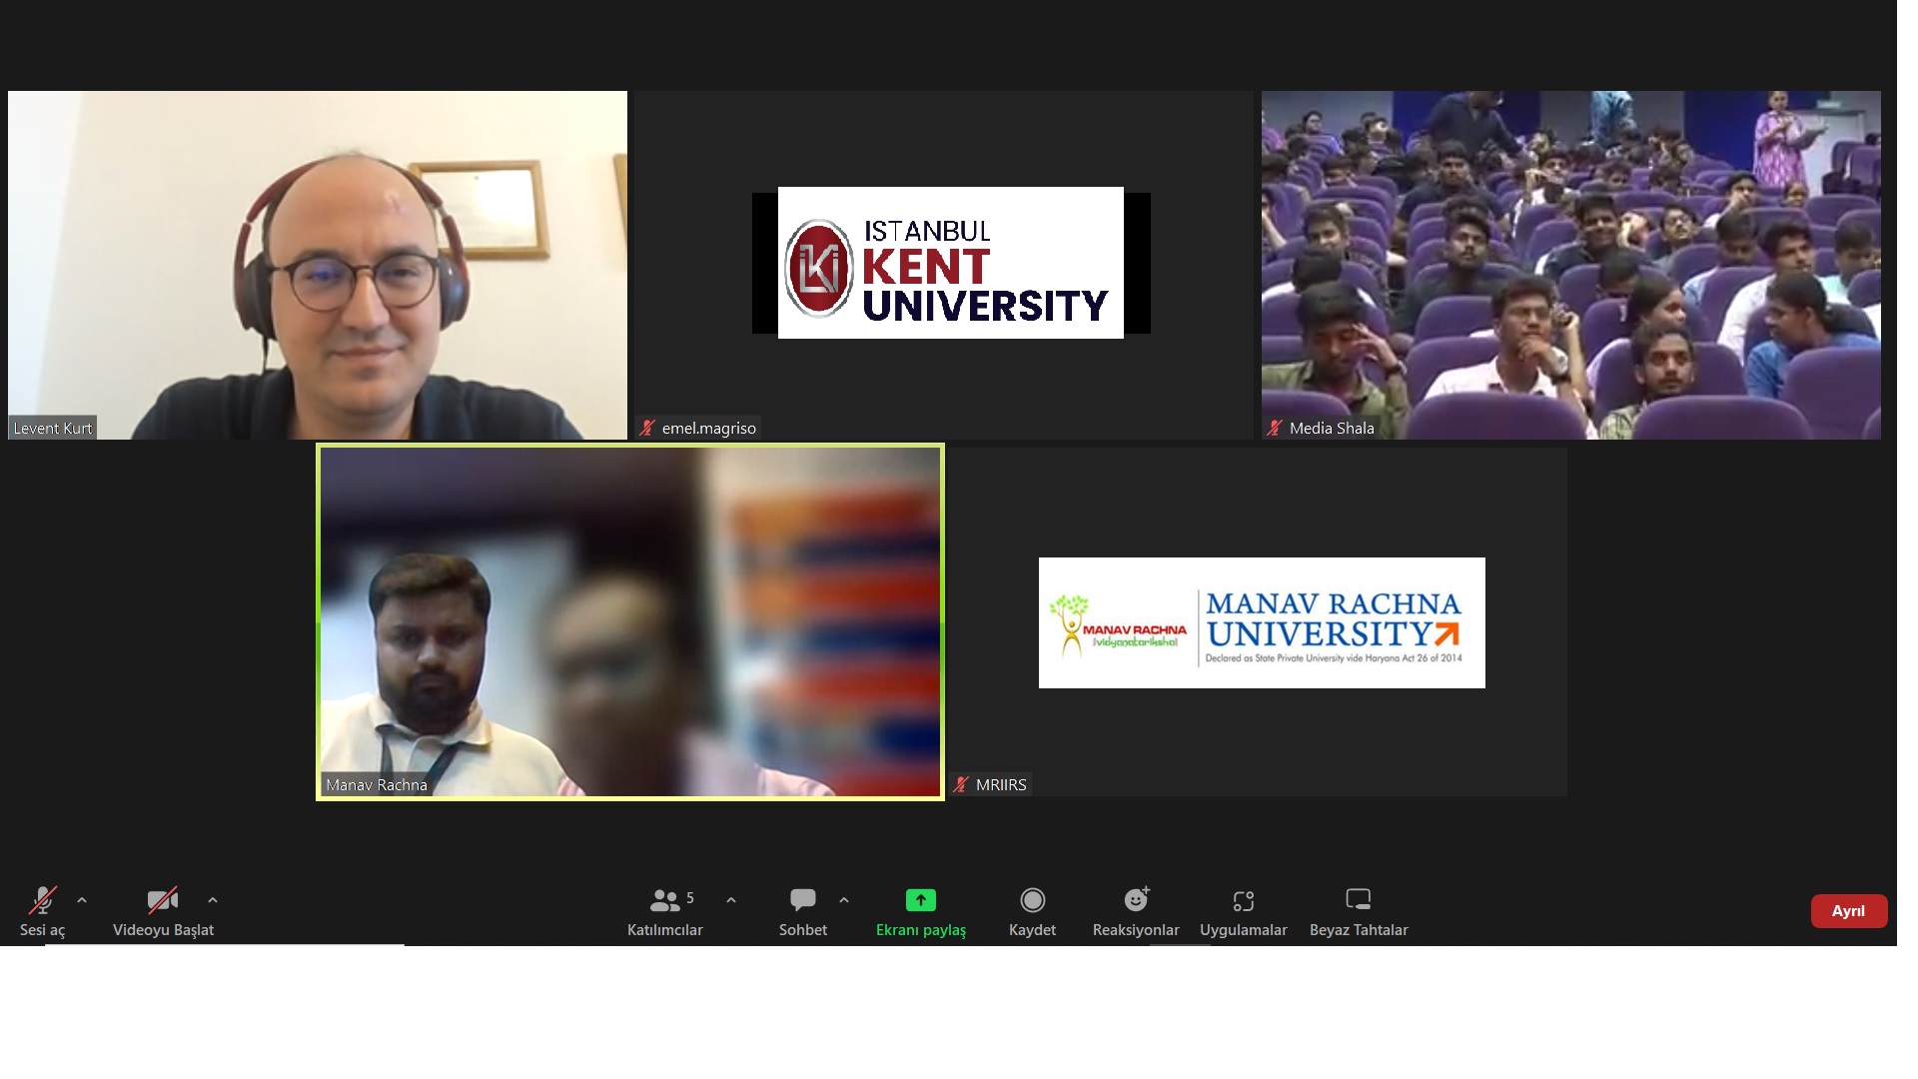
Task: Expand chat options chevron beside Sohbet
Action: (x=844, y=901)
